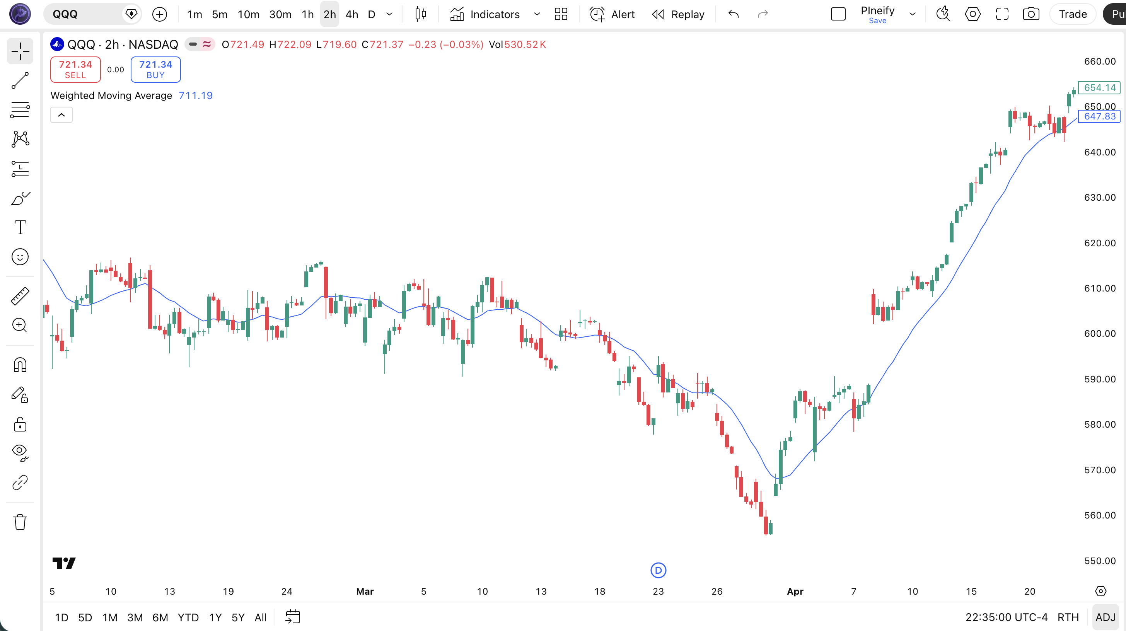Select the 1D date range
Viewport: 1126px width, 631px height.
click(x=61, y=617)
